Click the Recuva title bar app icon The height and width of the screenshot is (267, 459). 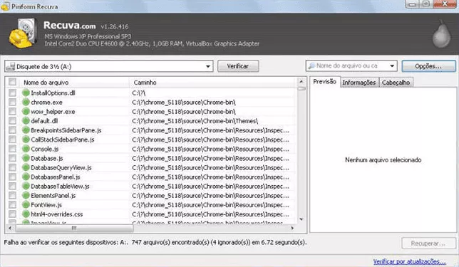click(5, 6)
